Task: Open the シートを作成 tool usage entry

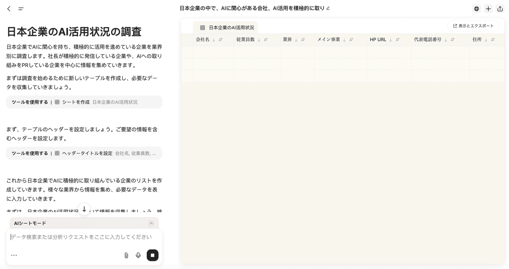Action: 84,102
